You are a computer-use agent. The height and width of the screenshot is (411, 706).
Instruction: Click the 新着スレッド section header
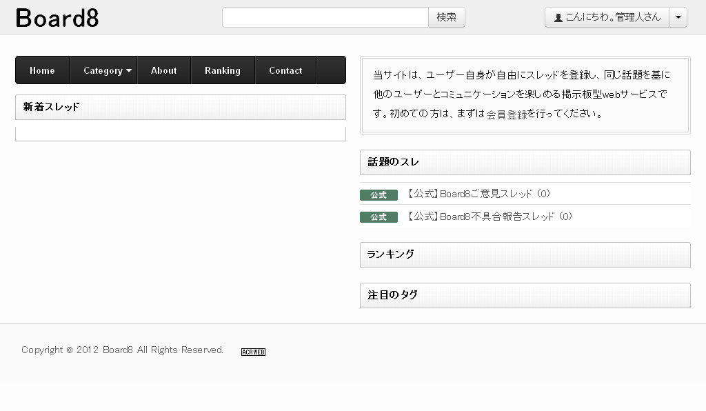(x=180, y=107)
